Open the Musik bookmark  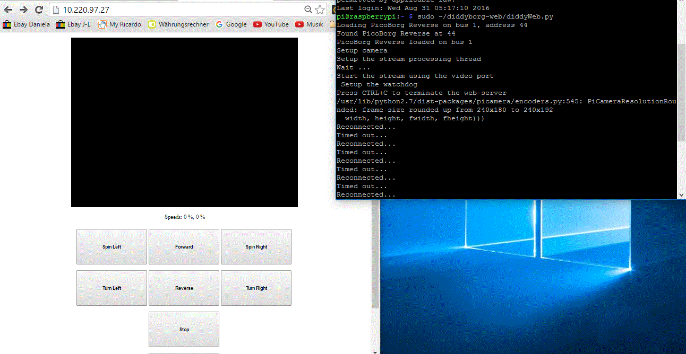coord(309,24)
